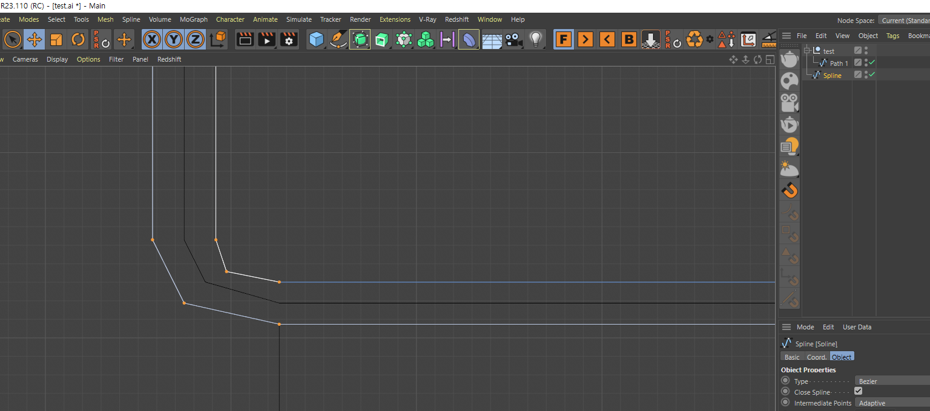Image resolution: width=930 pixels, height=411 pixels.
Task: Open the spline Type dropdown showing Bezier
Action: pyautogui.click(x=892, y=381)
